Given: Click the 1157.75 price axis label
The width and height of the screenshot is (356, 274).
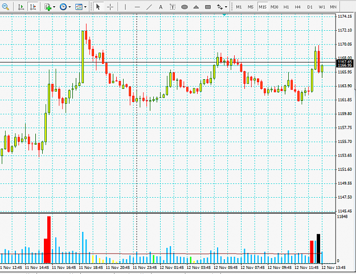Looking at the screenshot, I should (345, 128).
